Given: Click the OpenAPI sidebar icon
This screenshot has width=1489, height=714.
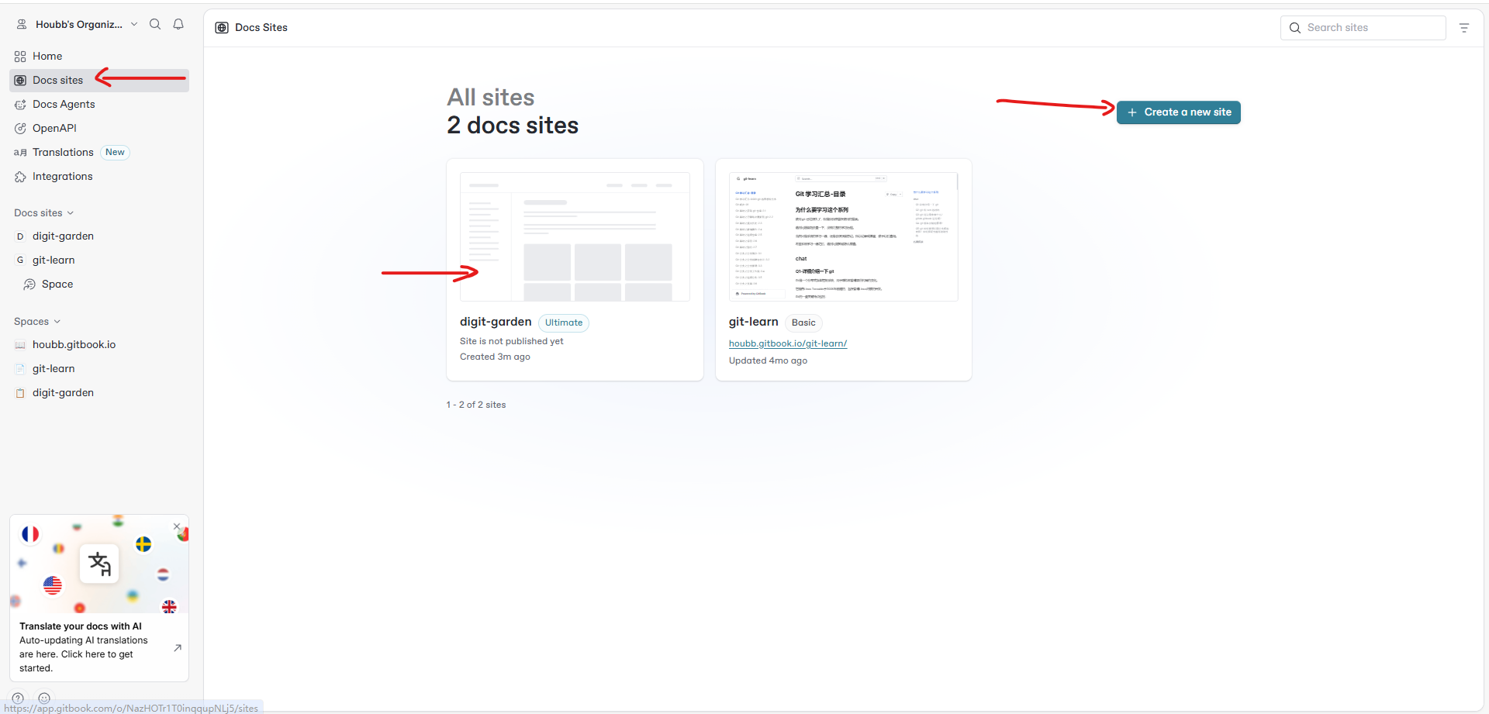Looking at the screenshot, I should [20, 129].
